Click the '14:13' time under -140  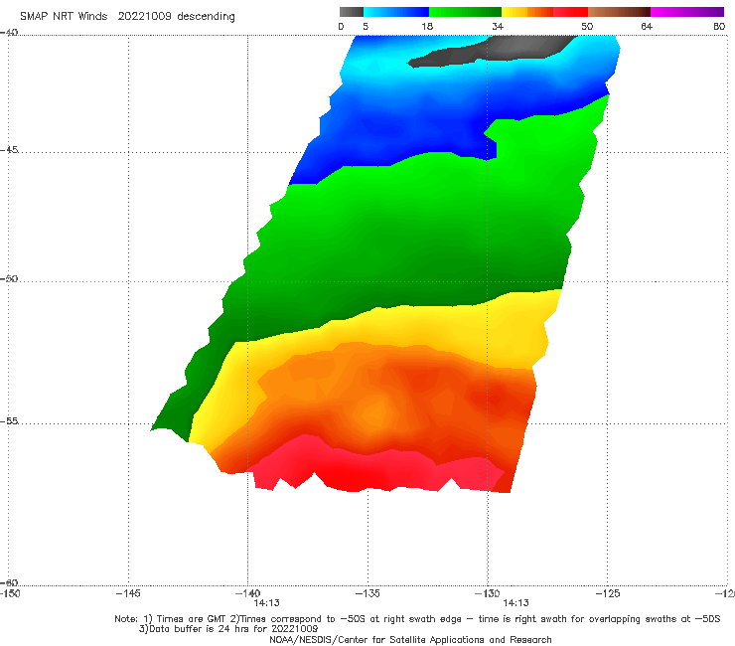(x=267, y=603)
